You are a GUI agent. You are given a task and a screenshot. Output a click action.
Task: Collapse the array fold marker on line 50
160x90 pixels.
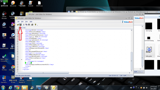(x=21, y=59)
